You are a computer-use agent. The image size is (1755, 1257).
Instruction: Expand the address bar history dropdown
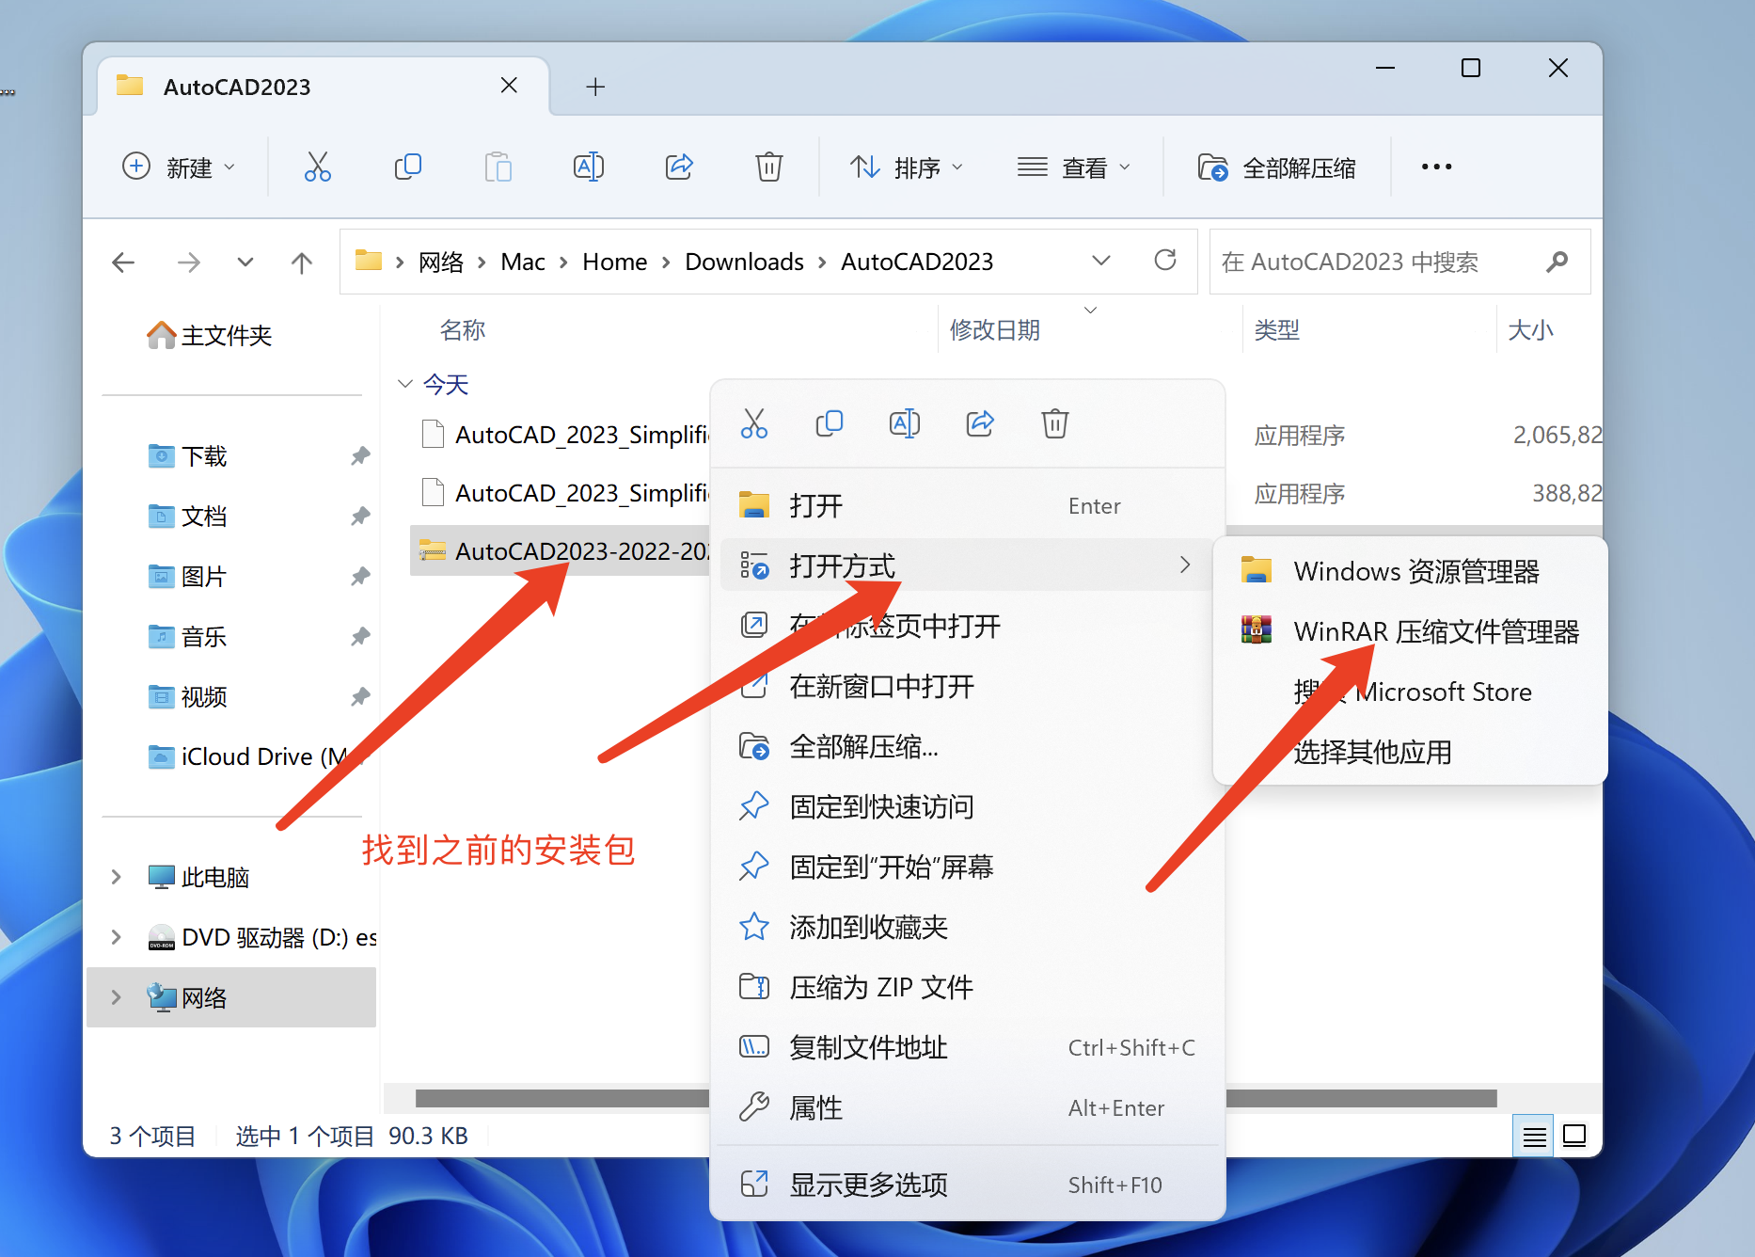point(1101,261)
